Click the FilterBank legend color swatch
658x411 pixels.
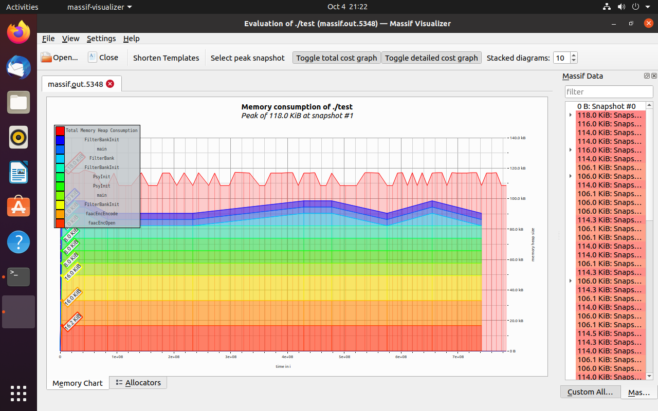click(x=60, y=158)
